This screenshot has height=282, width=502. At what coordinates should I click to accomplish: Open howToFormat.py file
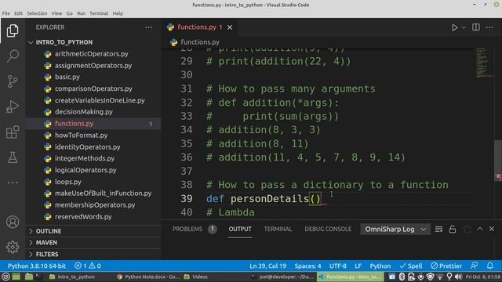tap(93, 136)
